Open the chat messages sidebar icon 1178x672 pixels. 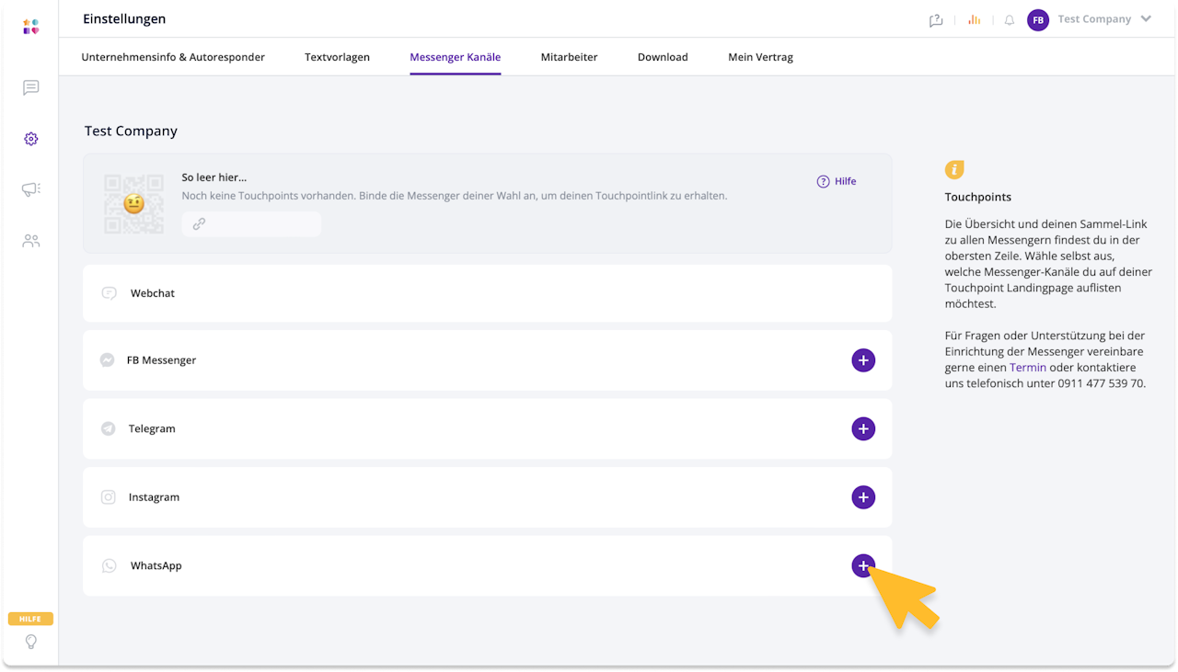30,87
